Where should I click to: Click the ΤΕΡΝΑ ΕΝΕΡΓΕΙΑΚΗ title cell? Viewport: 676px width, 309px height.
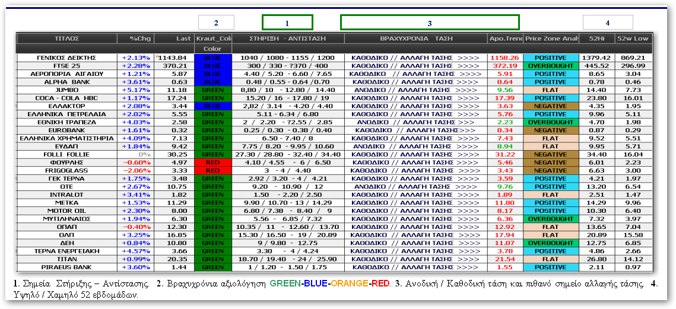click(67, 251)
